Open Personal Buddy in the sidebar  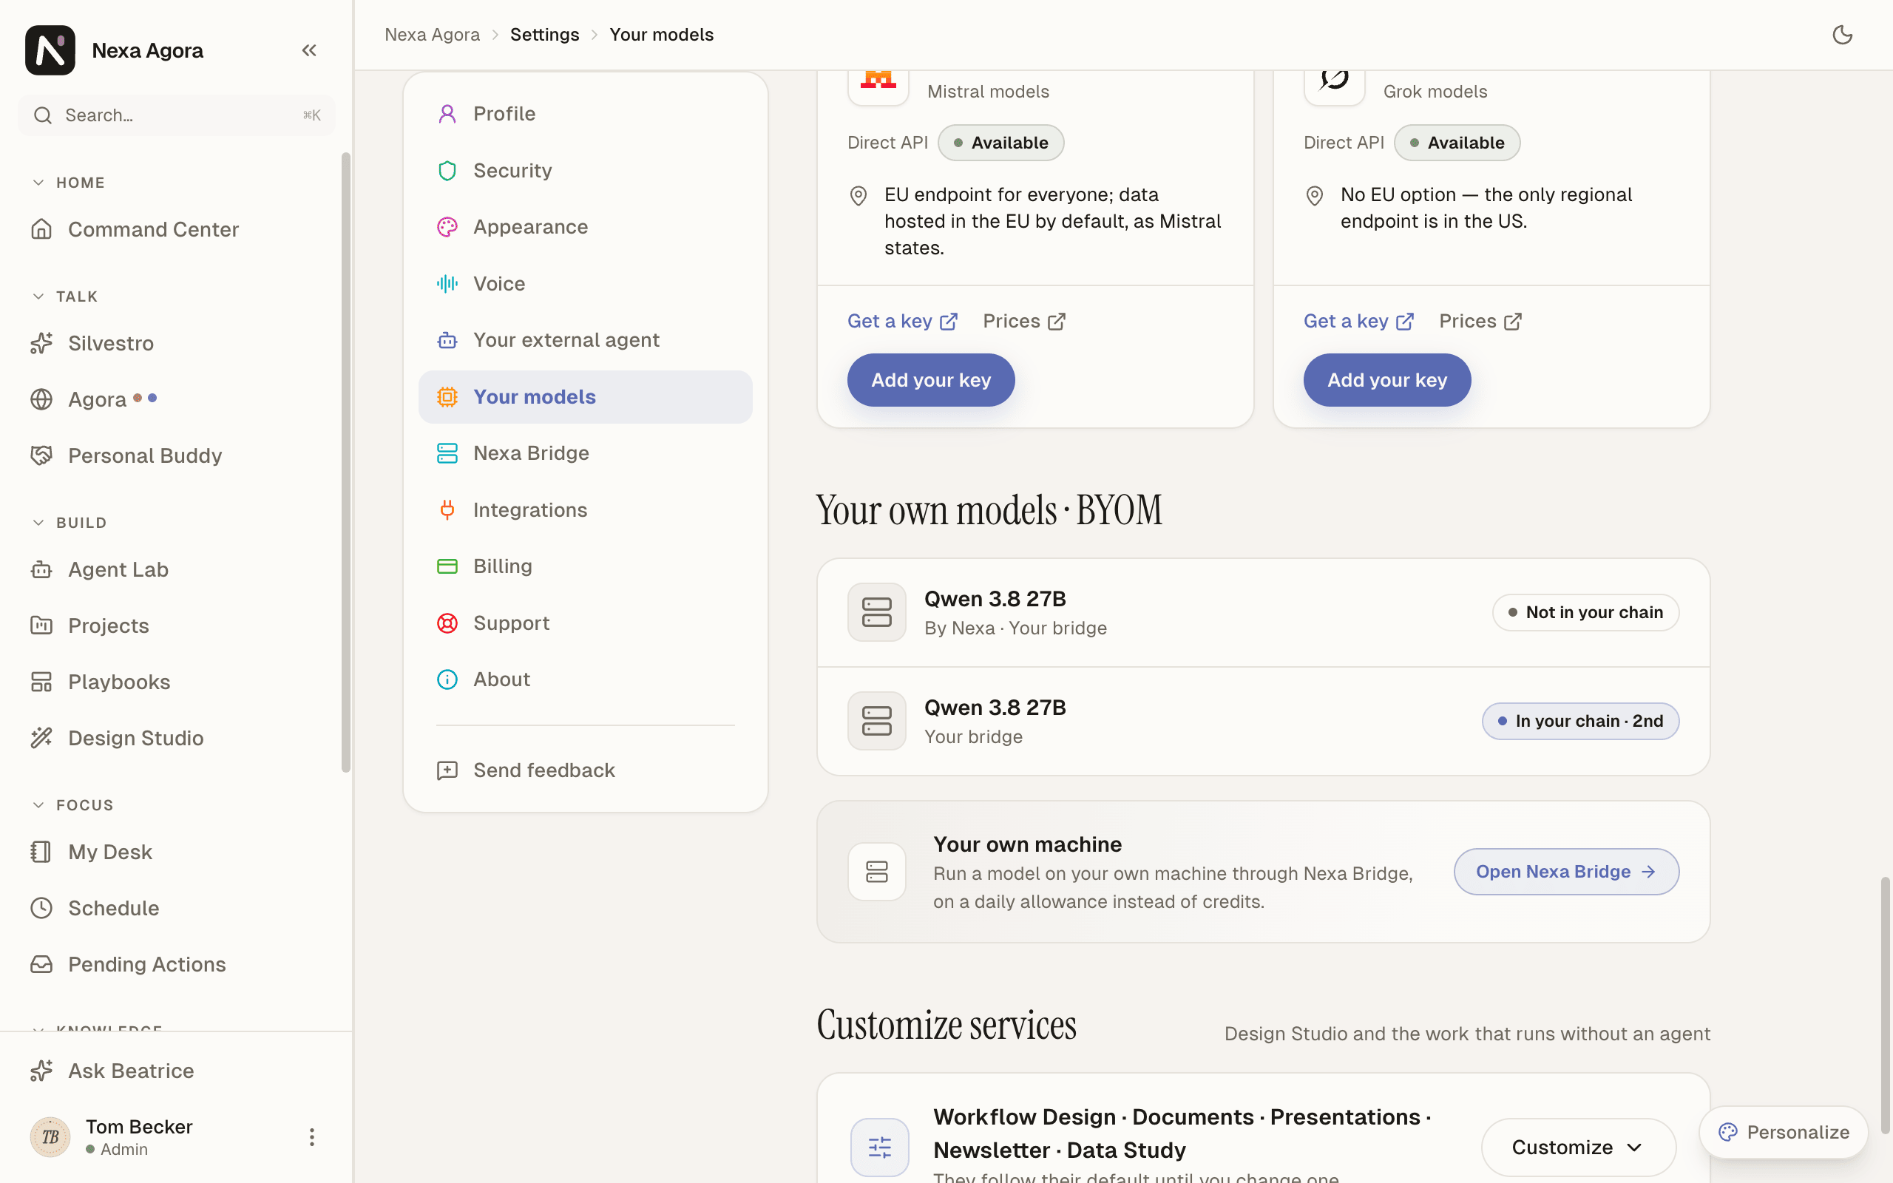(176, 455)
